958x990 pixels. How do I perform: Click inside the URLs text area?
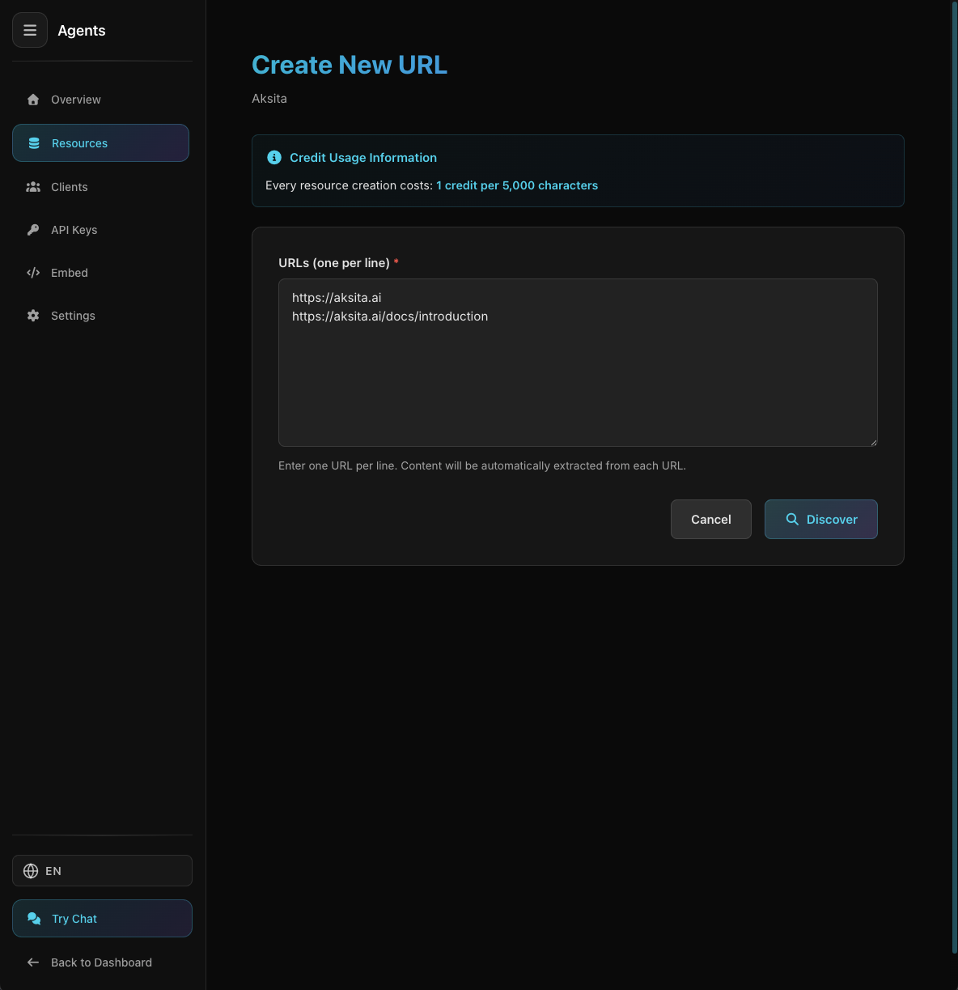tap(578, 363)
